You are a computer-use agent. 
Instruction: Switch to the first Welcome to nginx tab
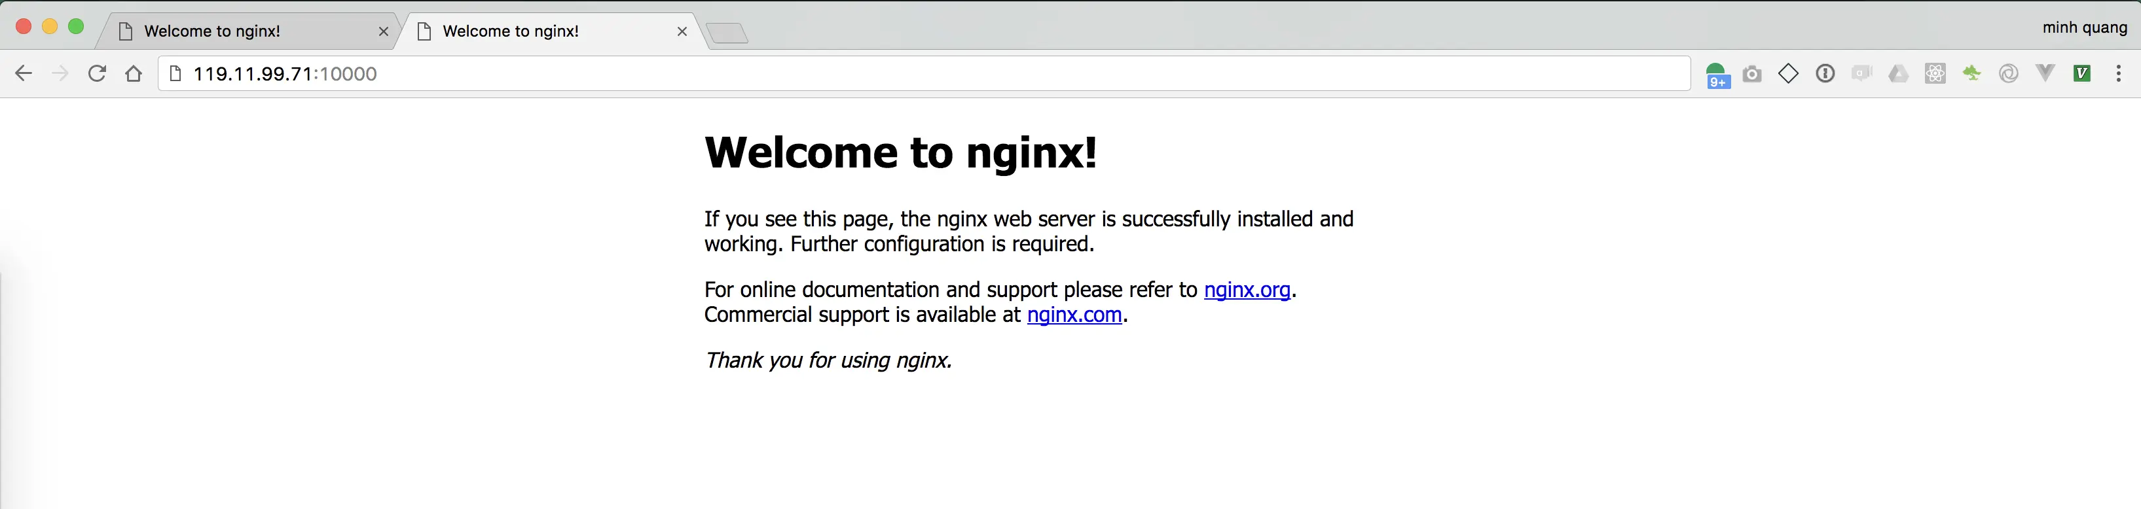249,31
